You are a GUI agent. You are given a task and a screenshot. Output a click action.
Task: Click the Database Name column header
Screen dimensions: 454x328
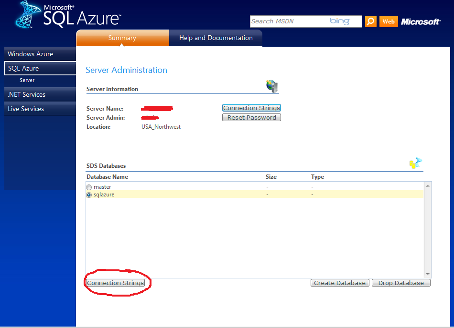(107, 177)
